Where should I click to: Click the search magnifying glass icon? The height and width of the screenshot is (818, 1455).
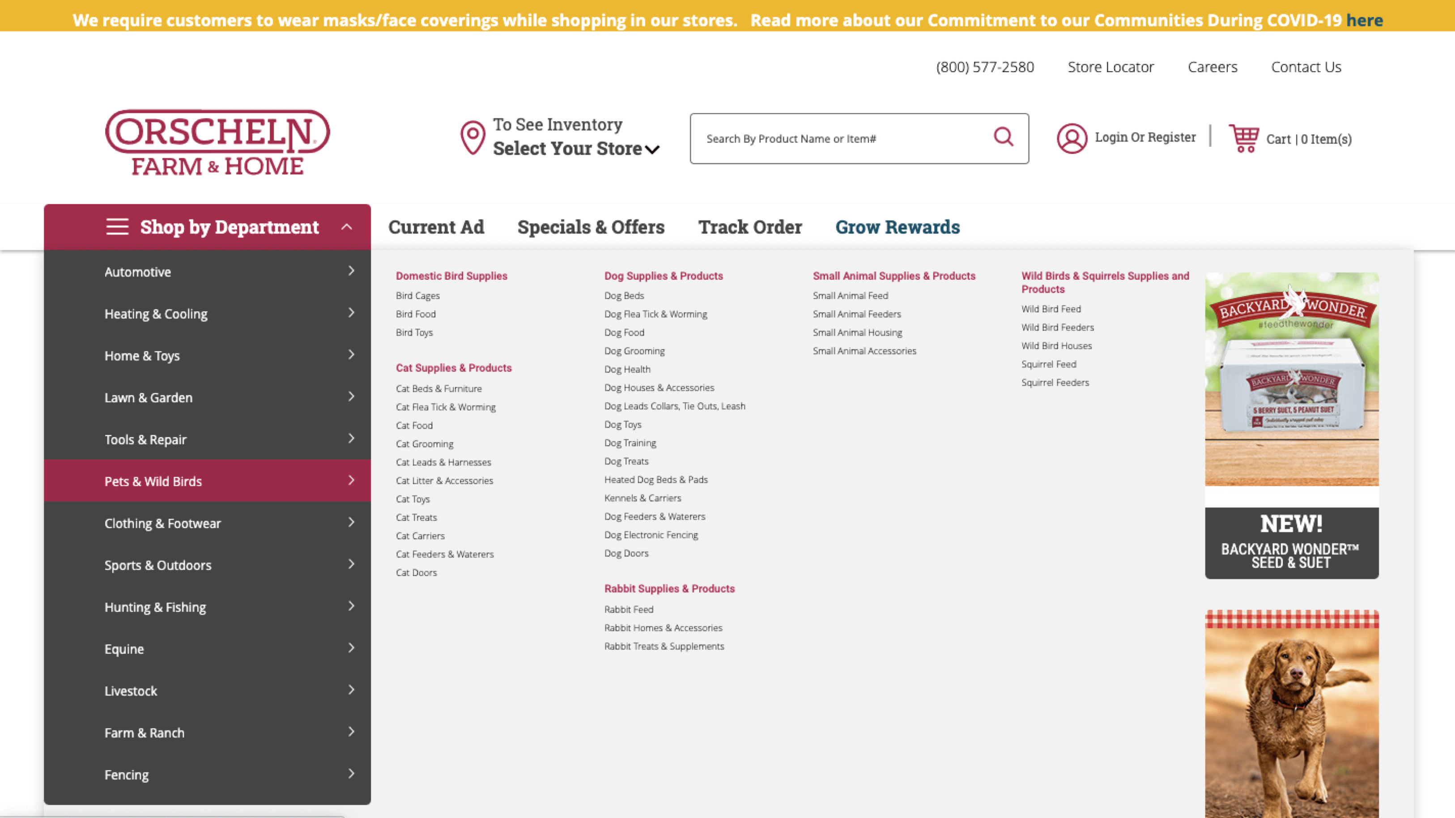tap(1004, 137)
